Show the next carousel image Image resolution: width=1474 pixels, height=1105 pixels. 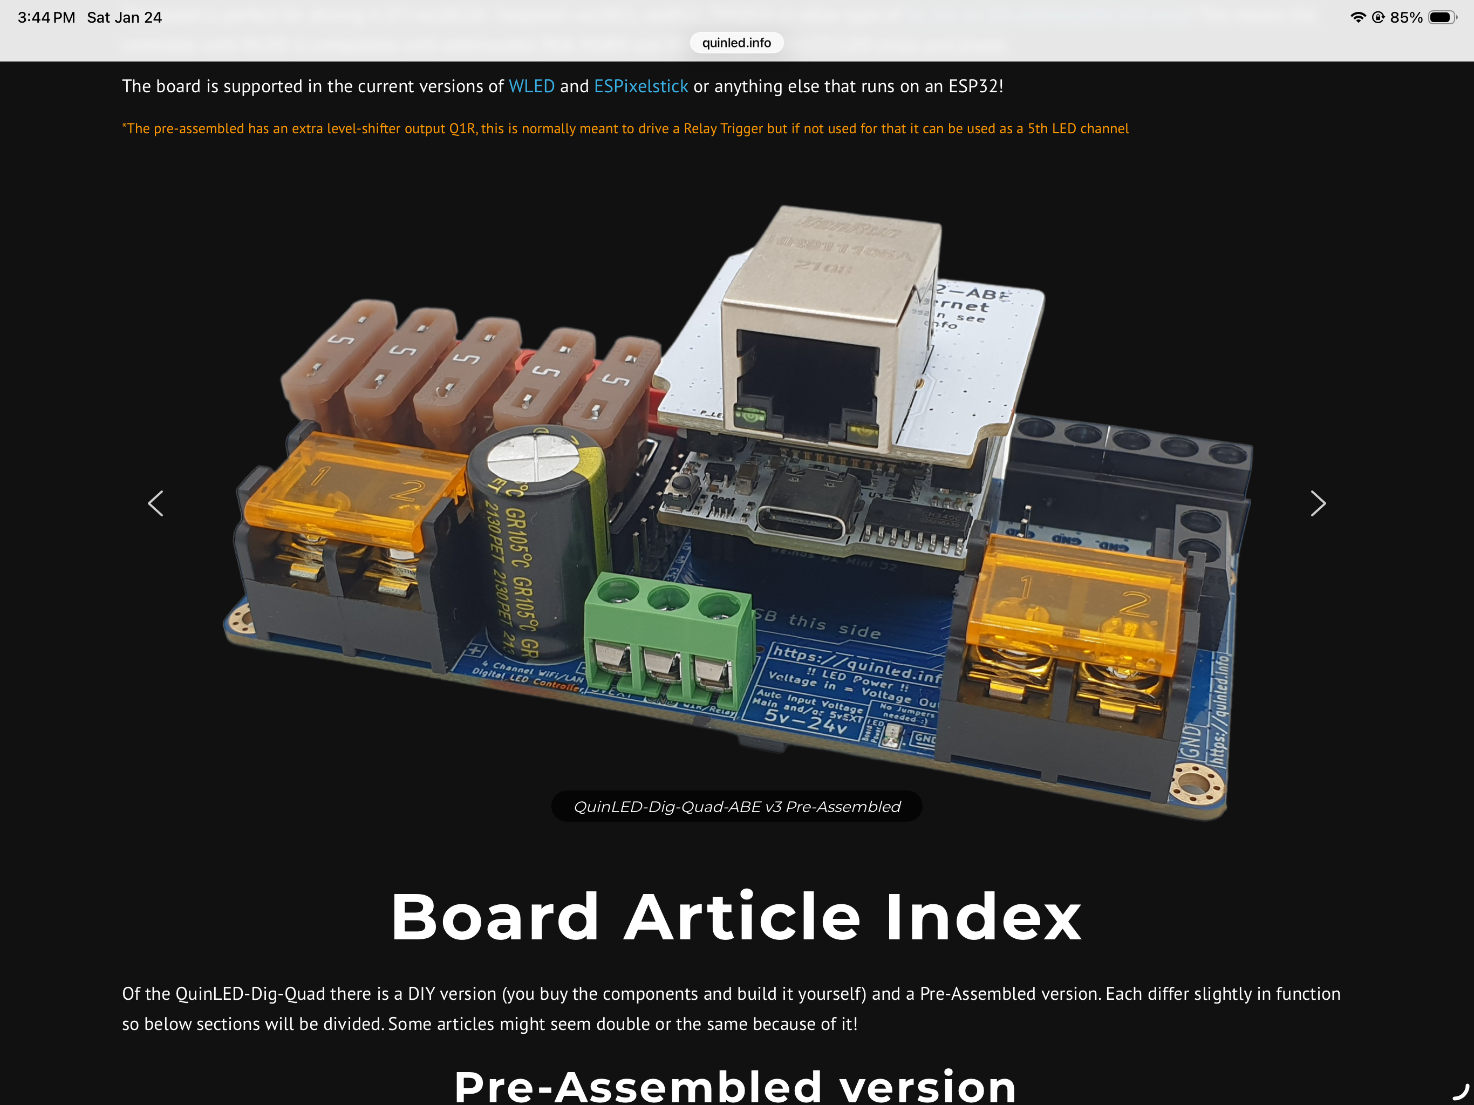[x=1318, y=504]
